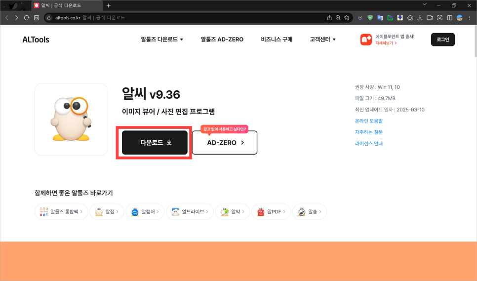This screenshot has height=281, width=477.
Task: Click the A+ point app icon
Action: tap(366, 40)
